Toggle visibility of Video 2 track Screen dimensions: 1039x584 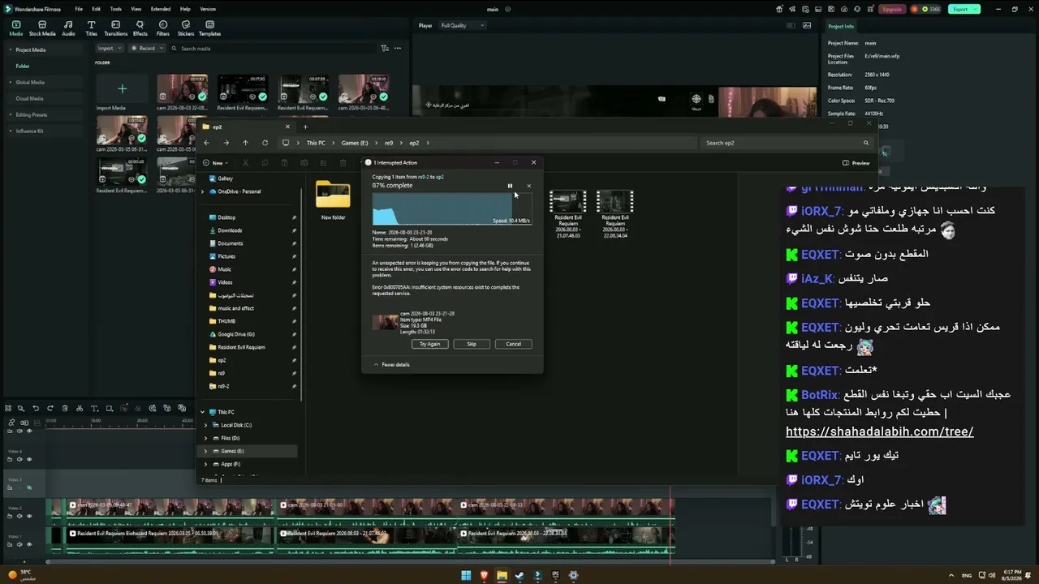[29, 516]
